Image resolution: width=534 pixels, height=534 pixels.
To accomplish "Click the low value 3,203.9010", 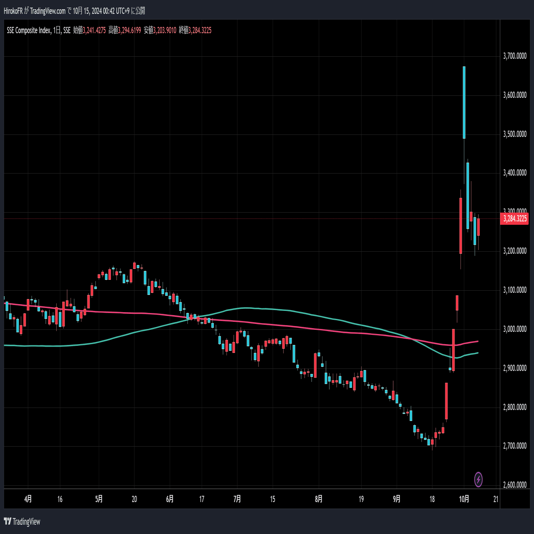I will click(x=165, y=30).
